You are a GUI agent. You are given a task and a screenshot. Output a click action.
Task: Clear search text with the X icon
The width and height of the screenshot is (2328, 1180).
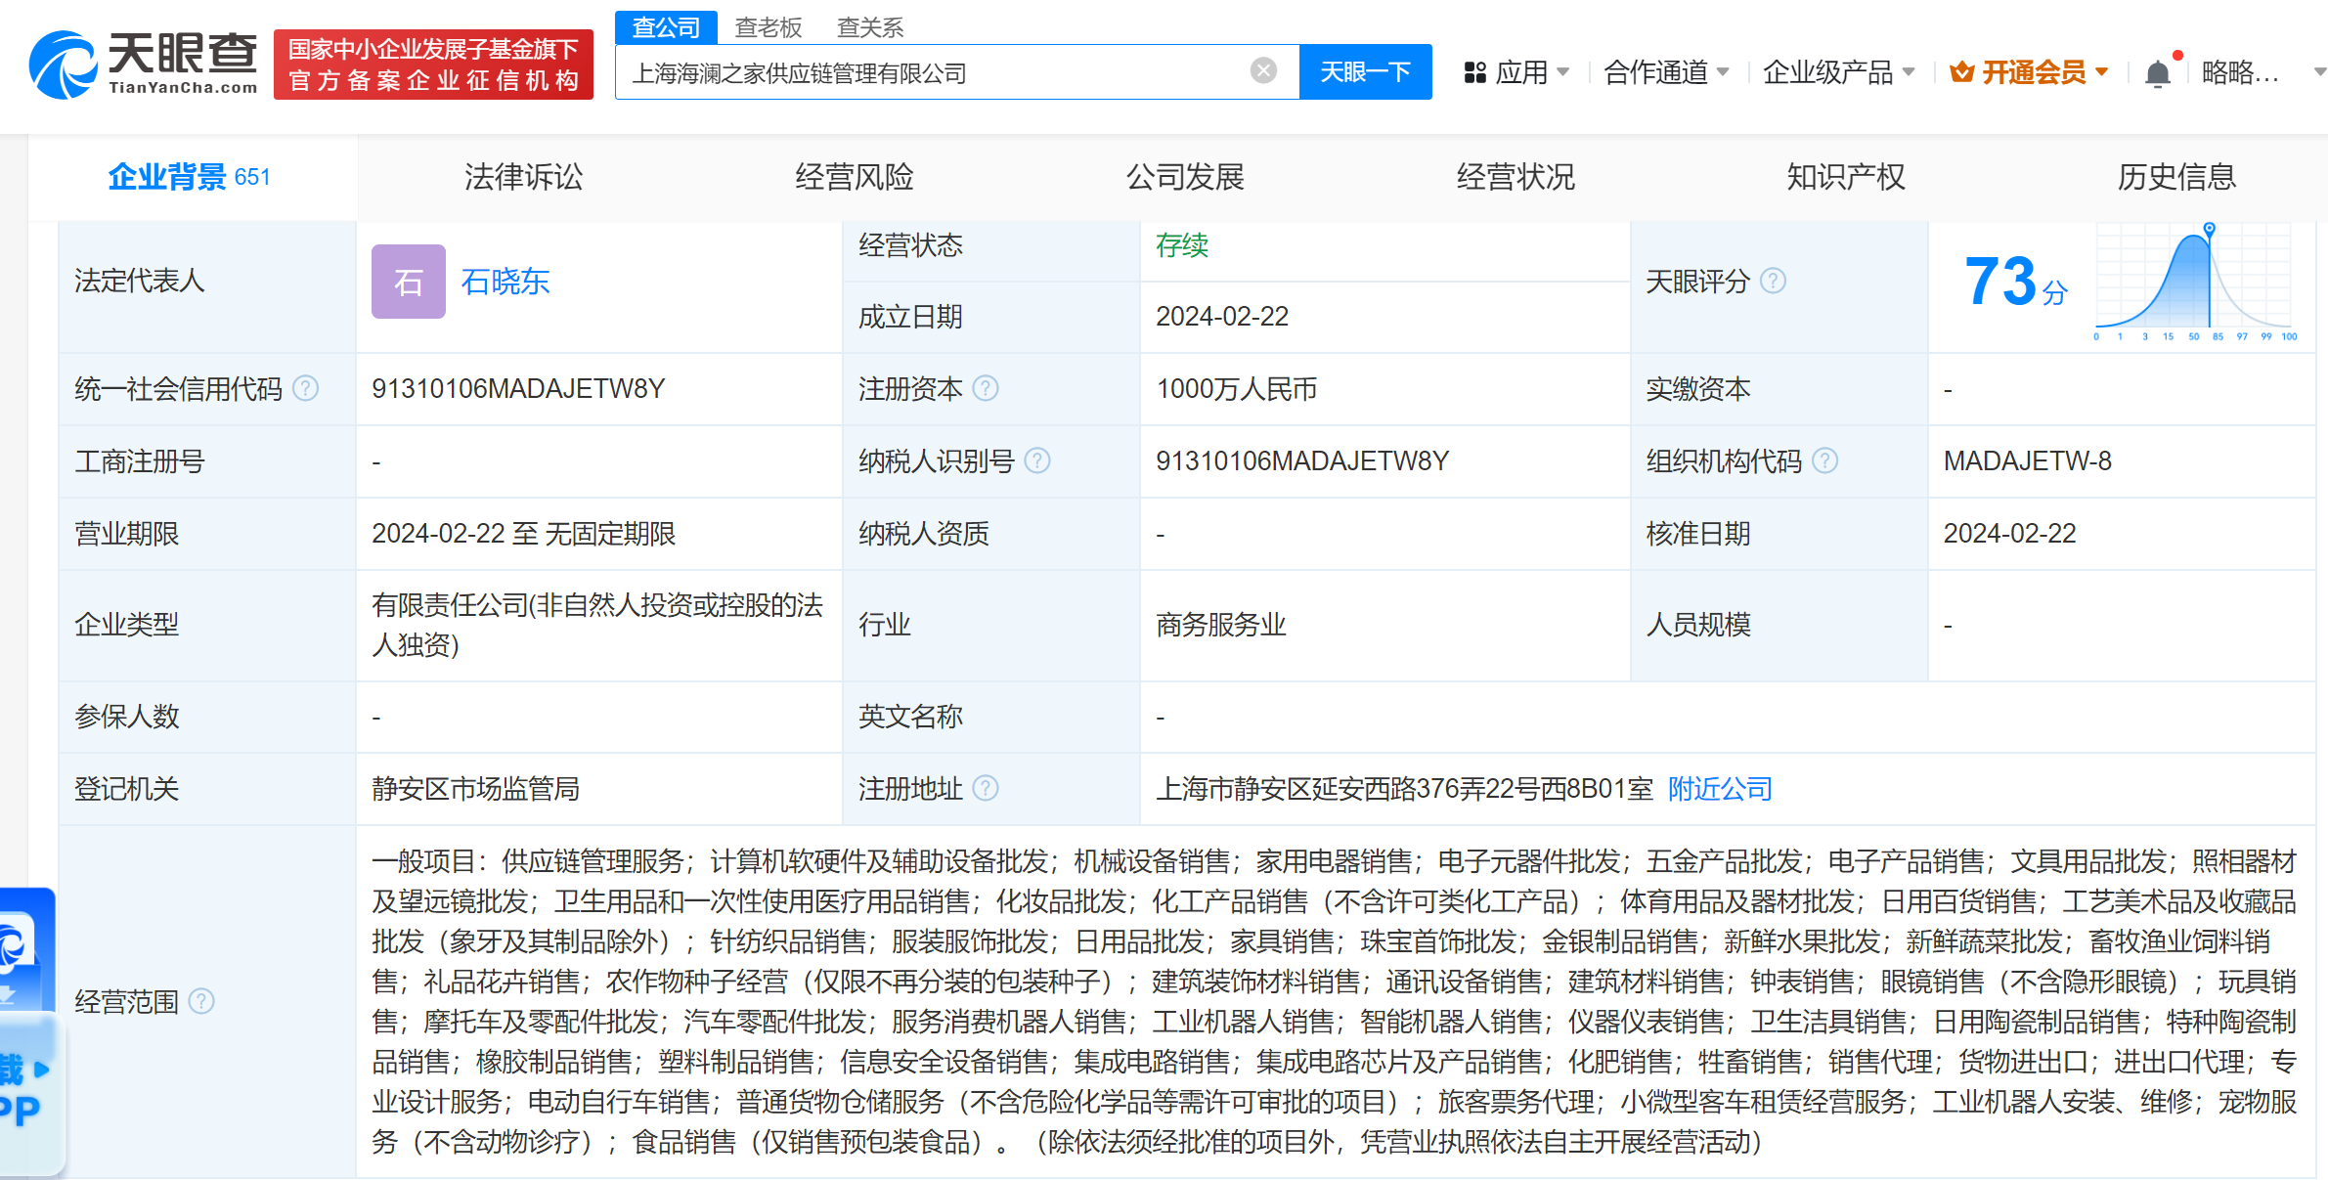[x=1264, y=68]
